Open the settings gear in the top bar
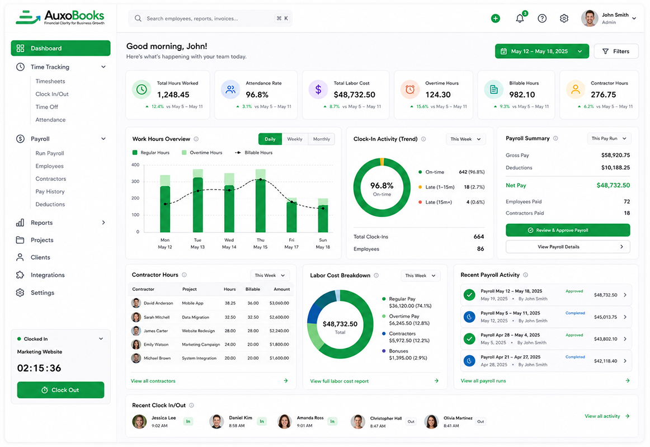The width and height of the screenshot is (650, 447). (564, 18)
